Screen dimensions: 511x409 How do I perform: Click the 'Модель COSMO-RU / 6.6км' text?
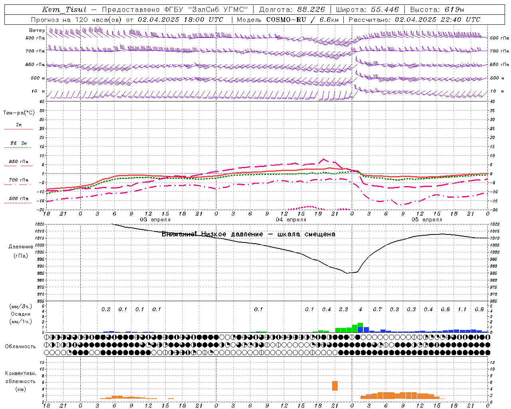pyautogui.click(x=288, y=20)
